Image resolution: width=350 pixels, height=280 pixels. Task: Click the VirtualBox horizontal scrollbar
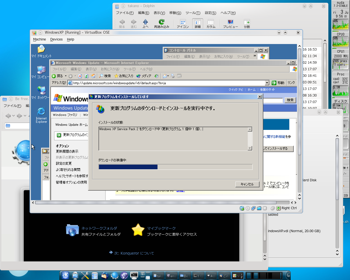[x=162, y=203]
